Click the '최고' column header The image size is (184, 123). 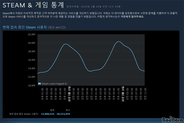click(68, 110)
